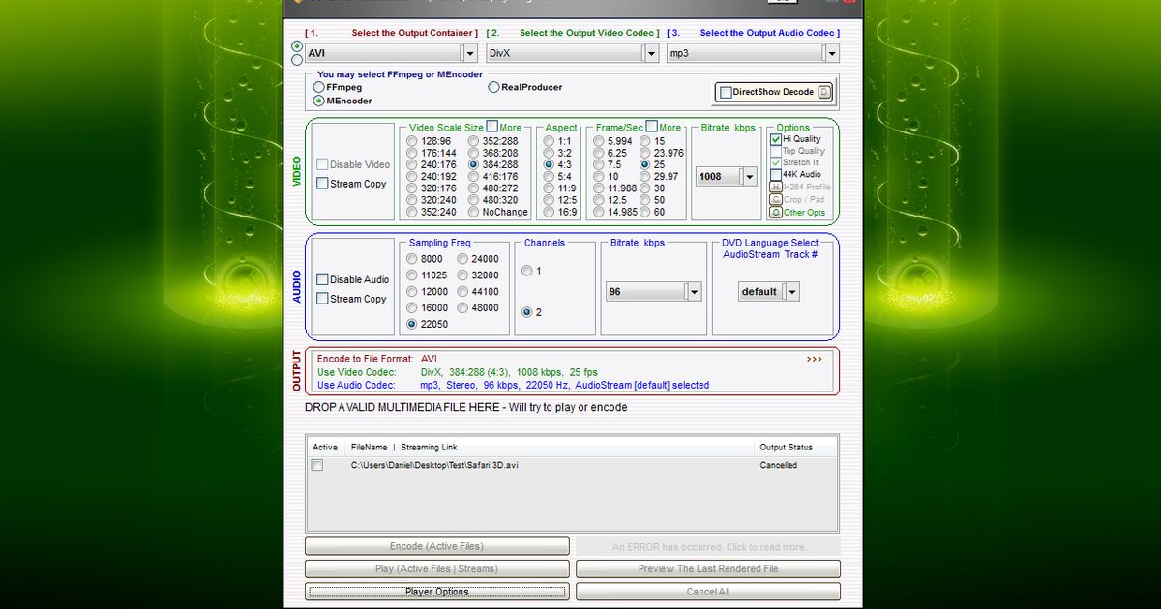Click Play (Active Files | Streams) button
Viewport: 1161px width, 609px height.
[437, 568]
